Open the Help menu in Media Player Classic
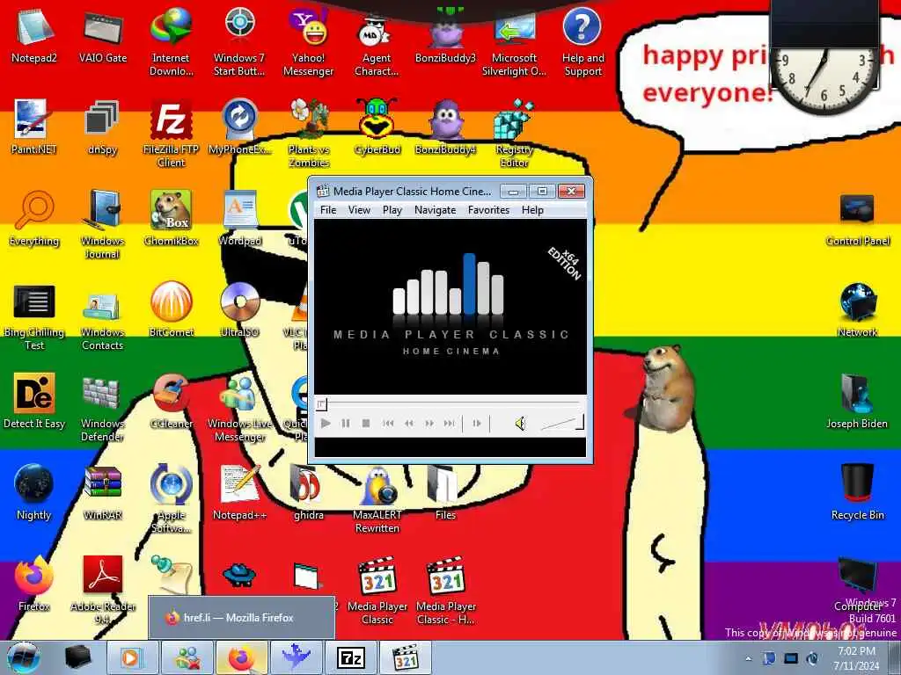The width and height of the screenshot is (901, 675). 532,210
